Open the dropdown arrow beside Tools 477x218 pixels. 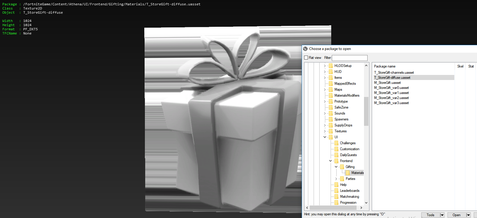point(442,215)
